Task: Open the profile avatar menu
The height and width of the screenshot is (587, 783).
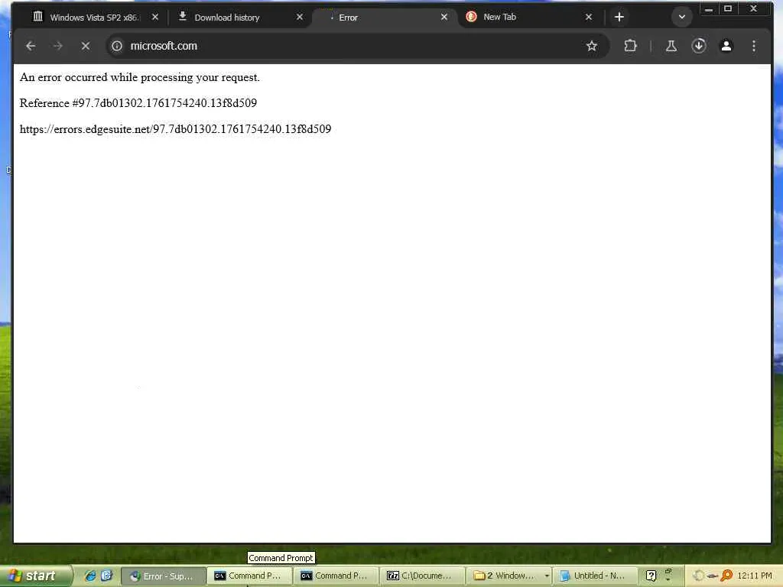Action: (x=726, y=46)
